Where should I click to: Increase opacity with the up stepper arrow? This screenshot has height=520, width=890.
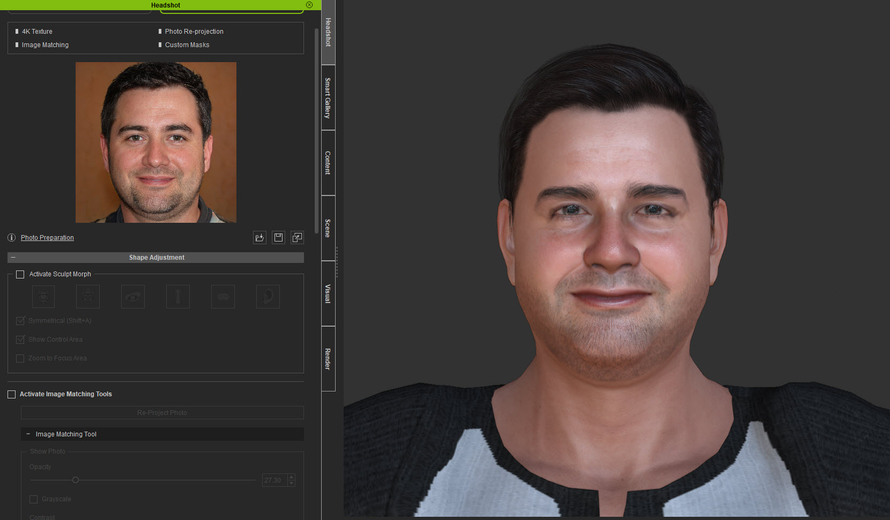click(291, 477)
